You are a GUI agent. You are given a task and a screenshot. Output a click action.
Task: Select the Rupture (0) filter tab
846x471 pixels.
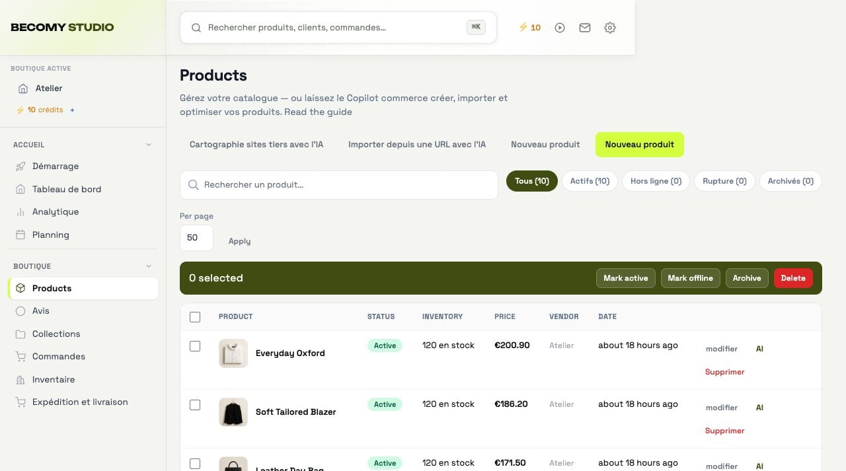(x=724, y=181)
